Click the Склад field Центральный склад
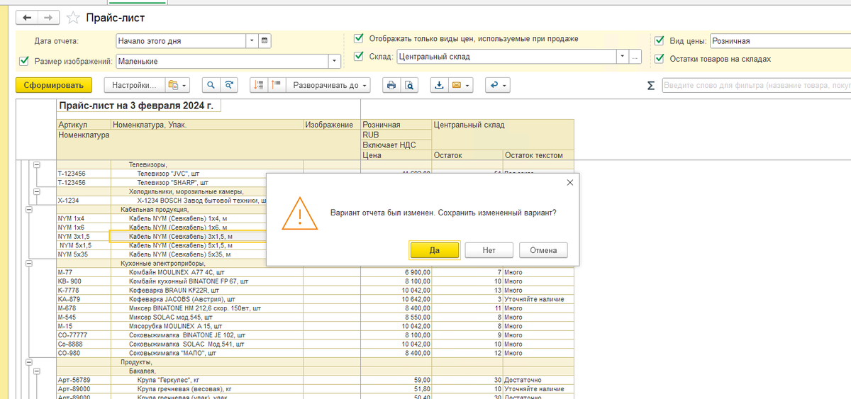The height and width of the screenshot is (399, 851). pos(506,56)
